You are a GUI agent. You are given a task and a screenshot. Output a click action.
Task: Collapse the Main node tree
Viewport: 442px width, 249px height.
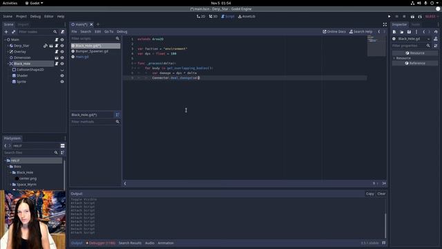[x=5, y=39]
